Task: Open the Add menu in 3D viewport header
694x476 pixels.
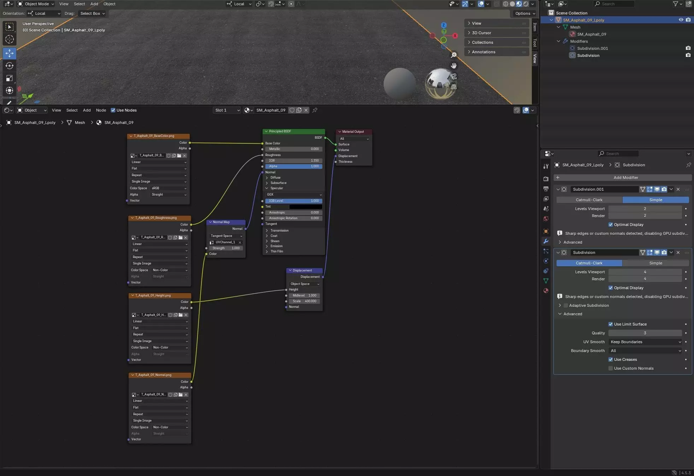Action: 94,4
